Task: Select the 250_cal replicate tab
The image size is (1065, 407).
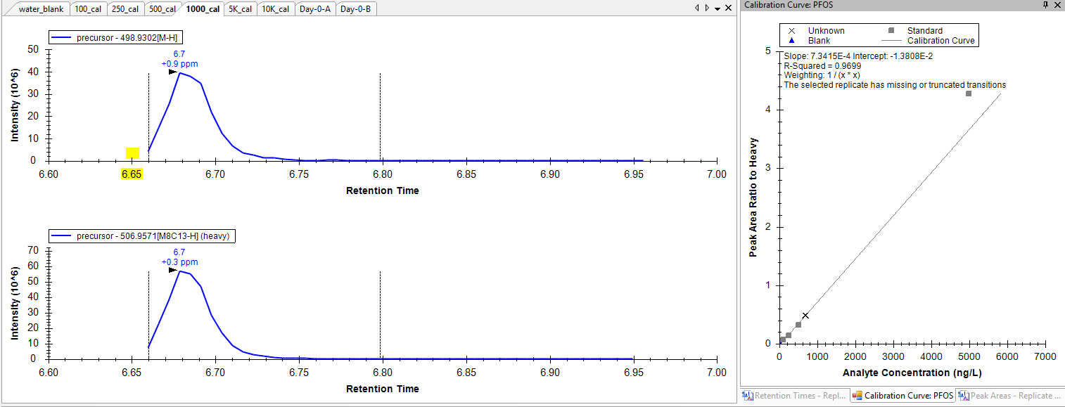Action: coord(125,9)
